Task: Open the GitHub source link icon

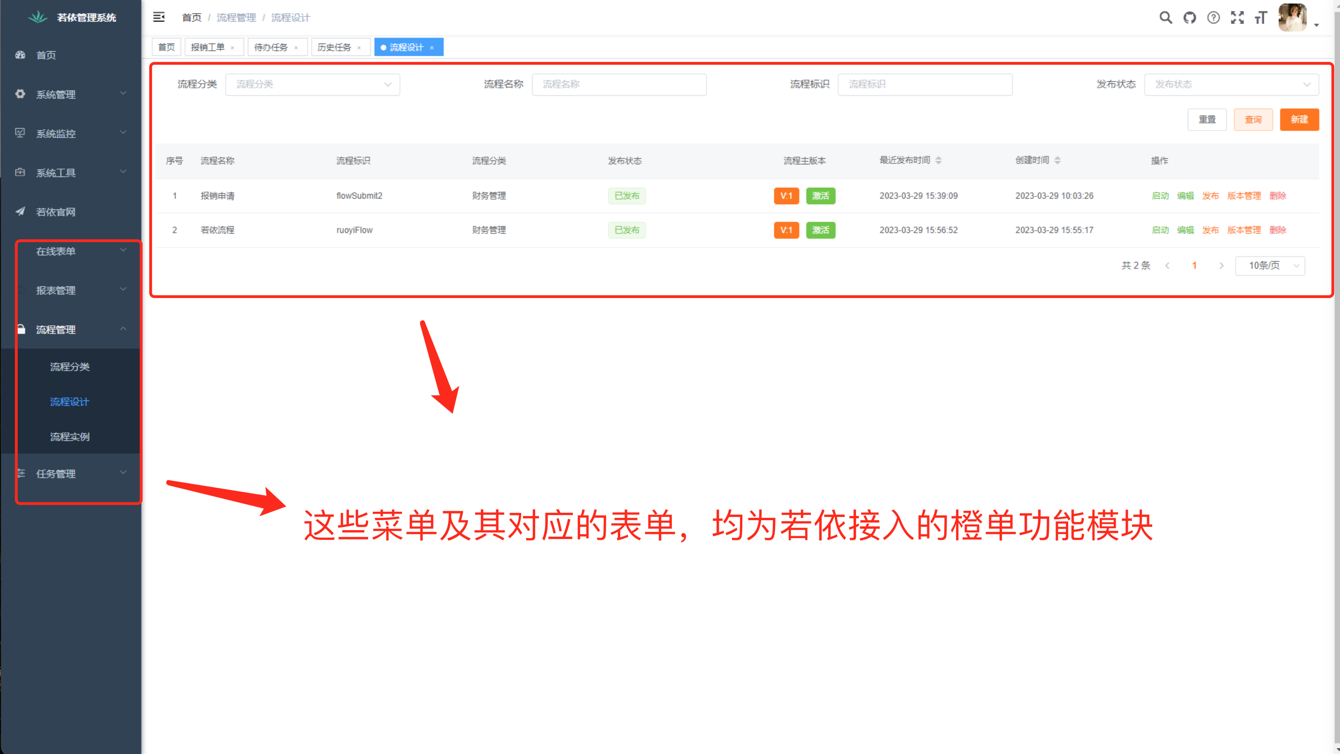Action: click(x=1189, y=18)
